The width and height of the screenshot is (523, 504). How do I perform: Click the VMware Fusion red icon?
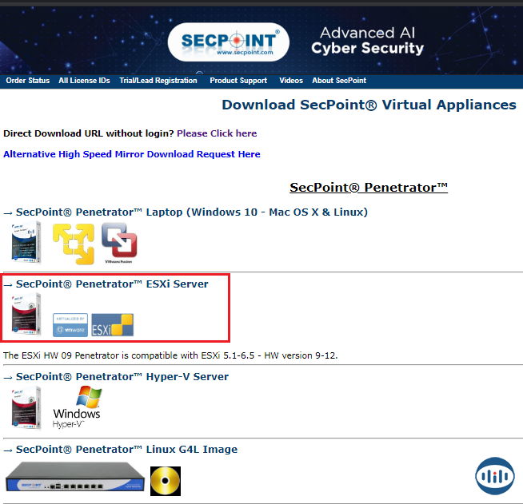[119, 244]
